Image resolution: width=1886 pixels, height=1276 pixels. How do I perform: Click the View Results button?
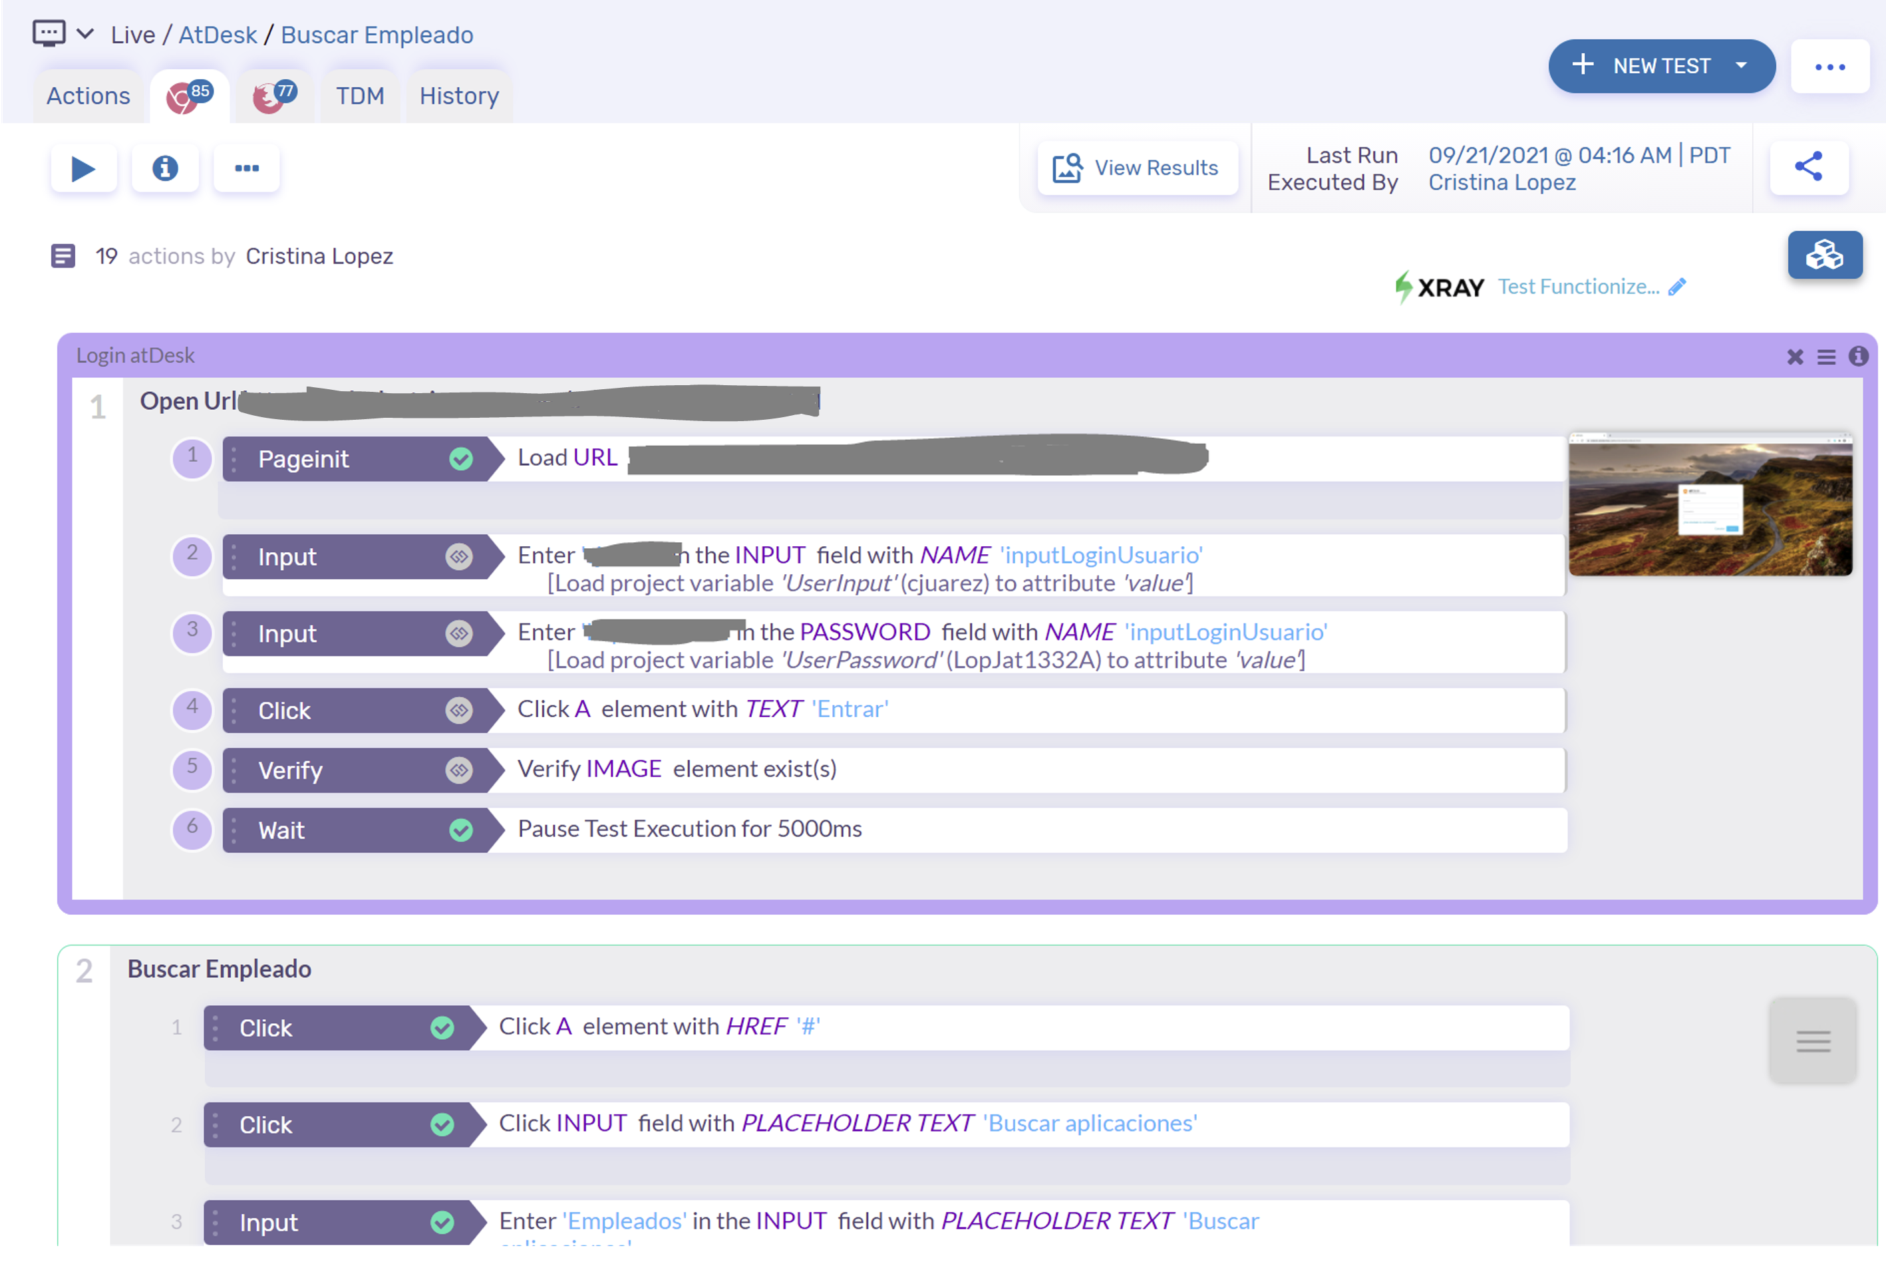1137,168
